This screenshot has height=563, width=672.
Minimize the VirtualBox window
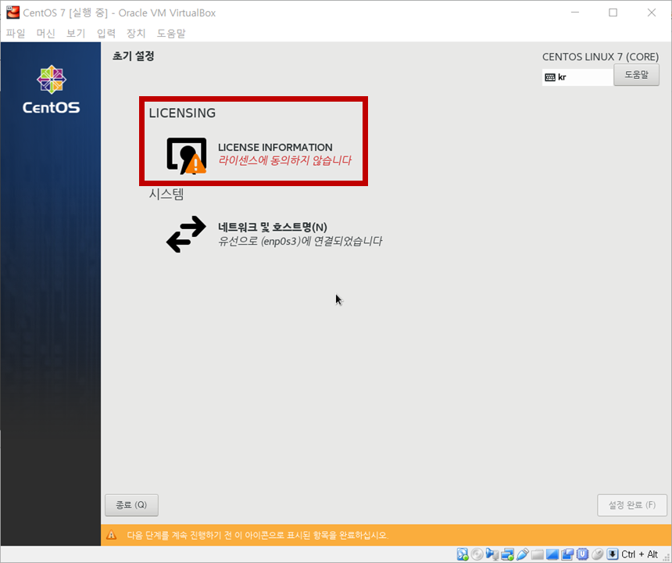pyautogui.click(x=574, y=13)
